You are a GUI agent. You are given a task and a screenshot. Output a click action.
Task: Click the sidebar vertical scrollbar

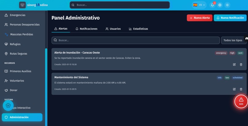46,87
